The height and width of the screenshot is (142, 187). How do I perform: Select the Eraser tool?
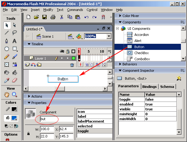pyautogui.click(x=15, y=80)
